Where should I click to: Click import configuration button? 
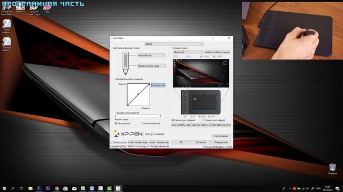[159, 142]
